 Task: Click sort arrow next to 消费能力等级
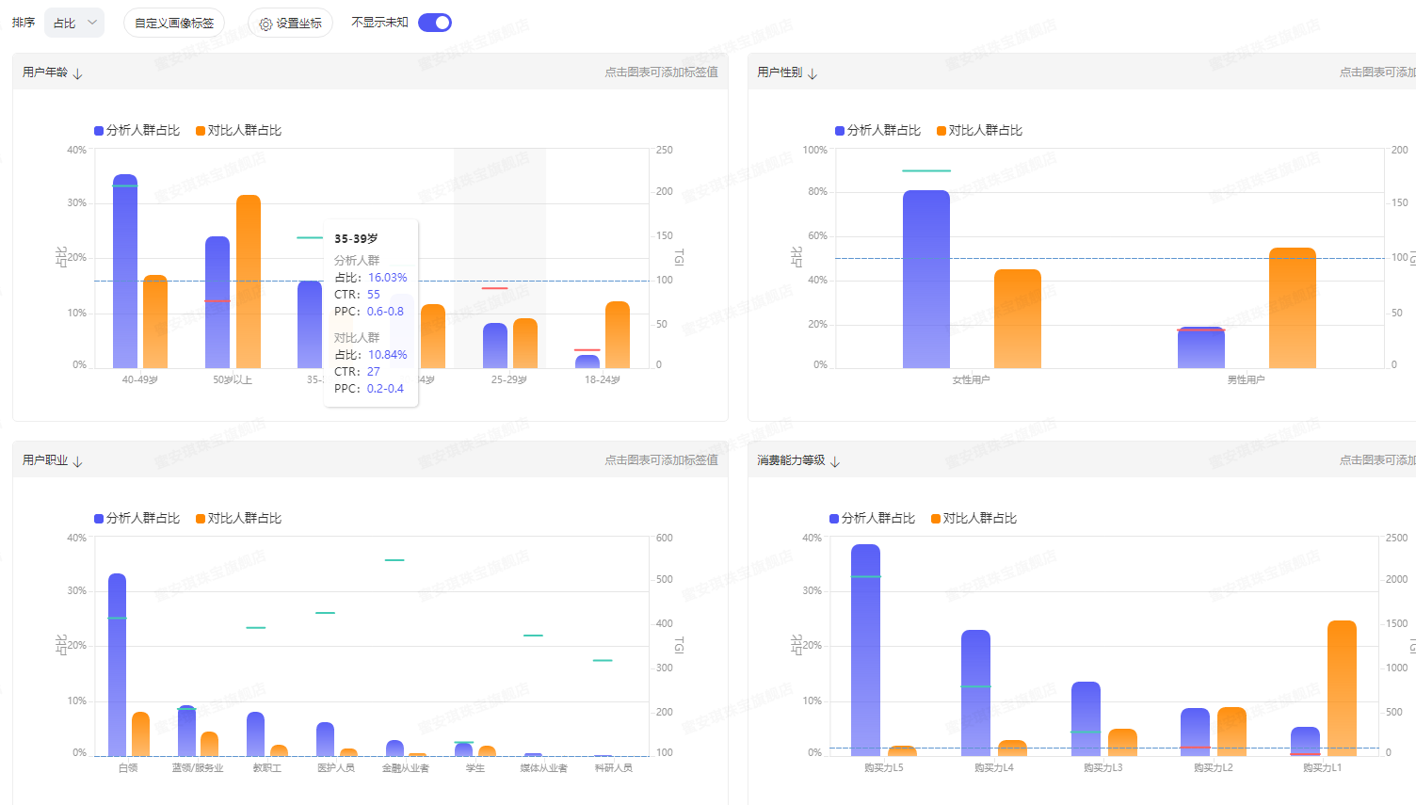tap(835, 461)
